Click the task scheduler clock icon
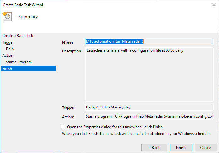 7,17
